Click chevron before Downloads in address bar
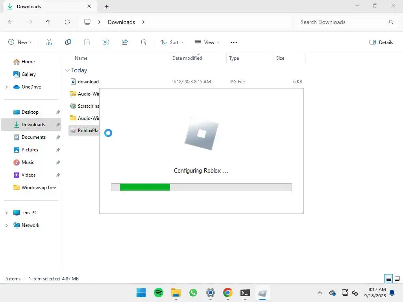This screenshot has width=403, height=302. (x=99, y=22)
